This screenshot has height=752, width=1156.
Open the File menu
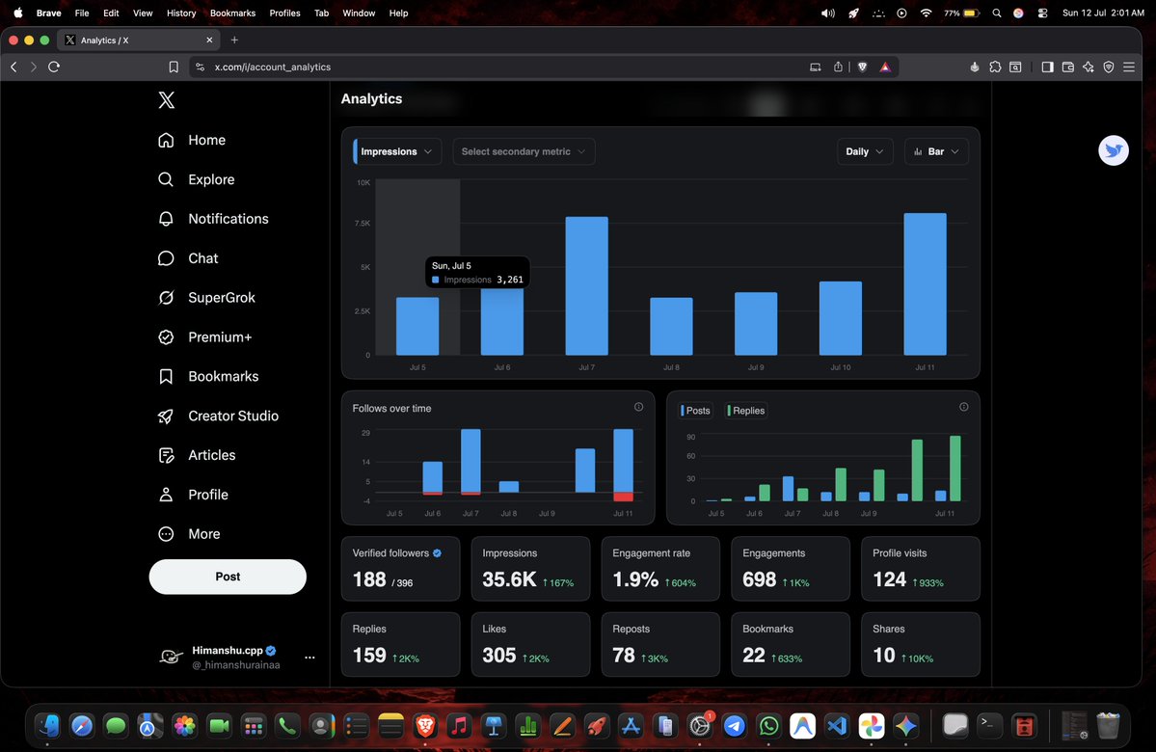(82, 13)
